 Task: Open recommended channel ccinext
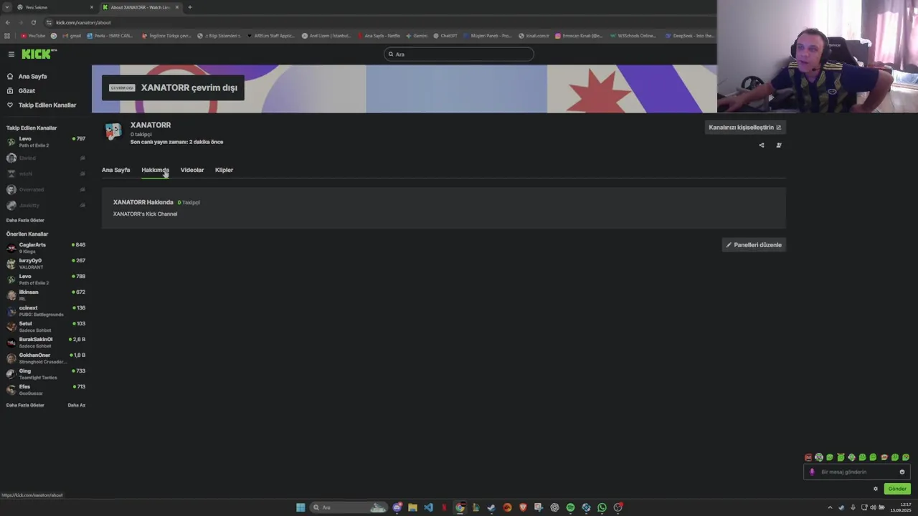pyautogui.click(x=45, y=311)
